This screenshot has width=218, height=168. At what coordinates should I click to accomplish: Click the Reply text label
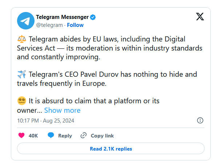tap(65, 136)
